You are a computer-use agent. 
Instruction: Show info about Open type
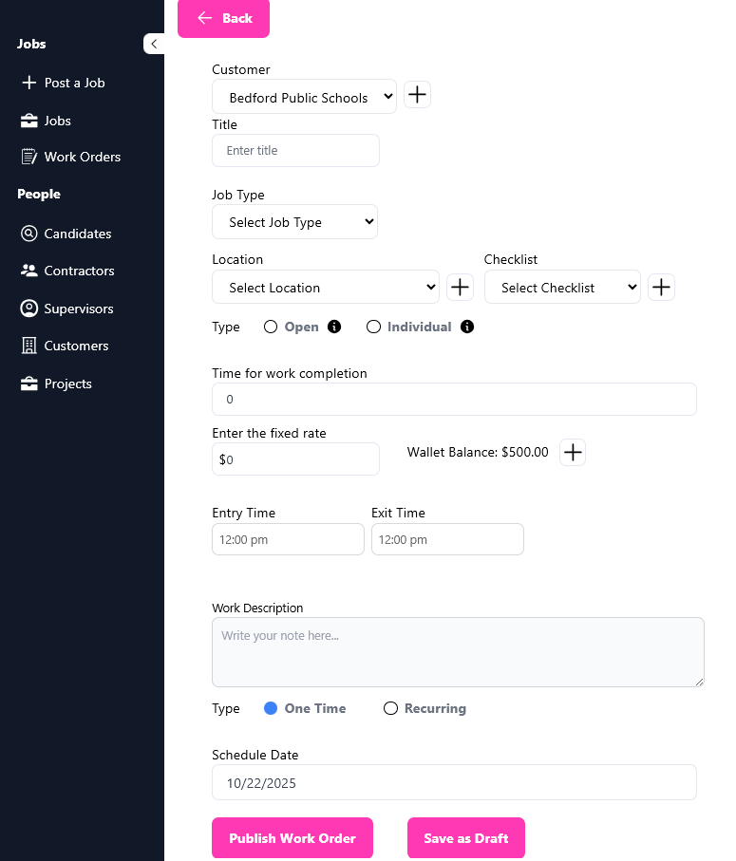click(334, 327)
